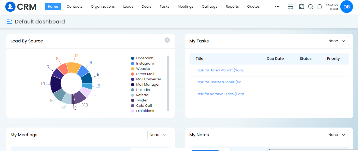The height and width of the screenshot is (151, 358).
Task: Open the Leads menu
Action: click(128, 7)
